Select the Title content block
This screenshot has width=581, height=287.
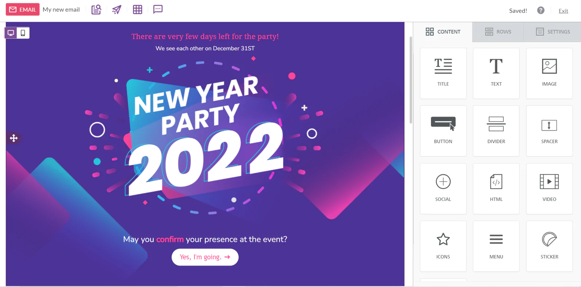pyautogui.click(x=443, y=73)
